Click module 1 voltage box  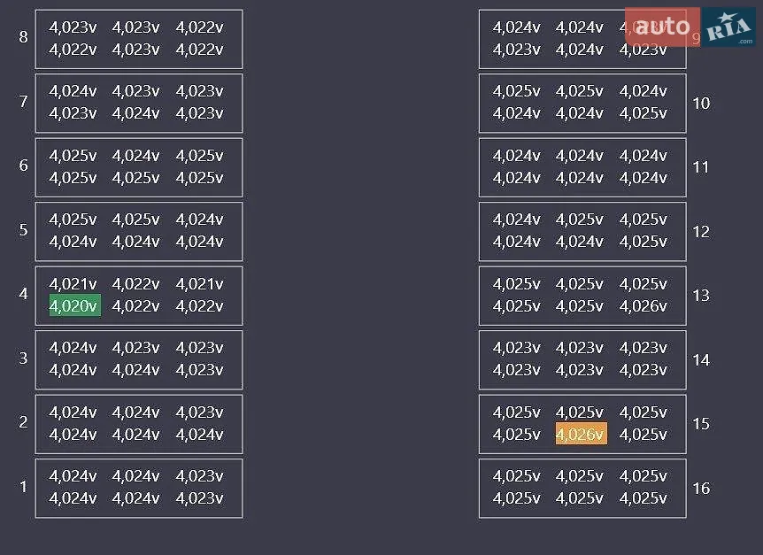tap(139, 489)
